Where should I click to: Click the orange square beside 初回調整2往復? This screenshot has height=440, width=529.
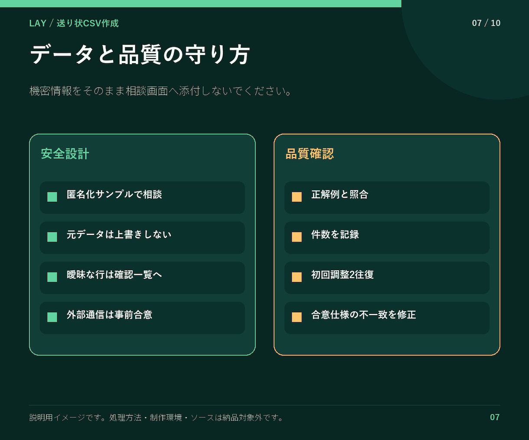[x=297, y=277]
